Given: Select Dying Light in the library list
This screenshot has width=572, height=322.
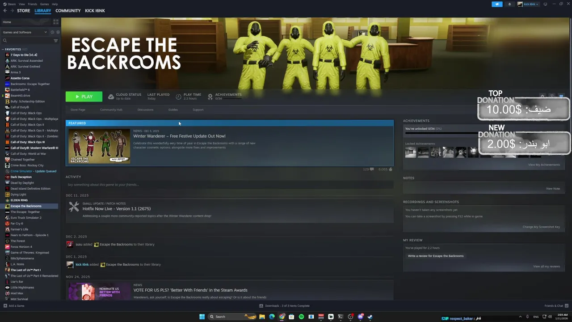Looking at the screenshot, I should point(18,195).
